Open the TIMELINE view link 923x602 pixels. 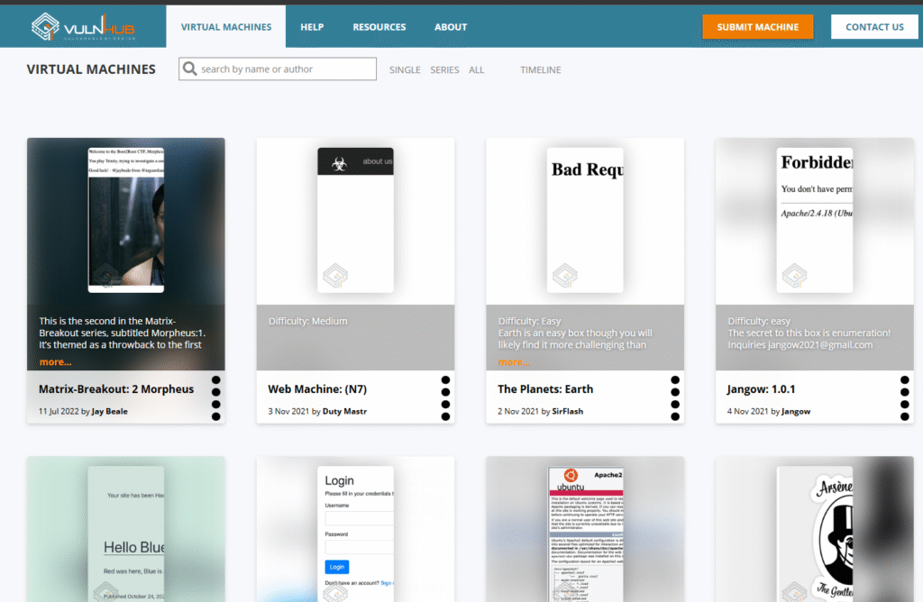tap(540, 70)
